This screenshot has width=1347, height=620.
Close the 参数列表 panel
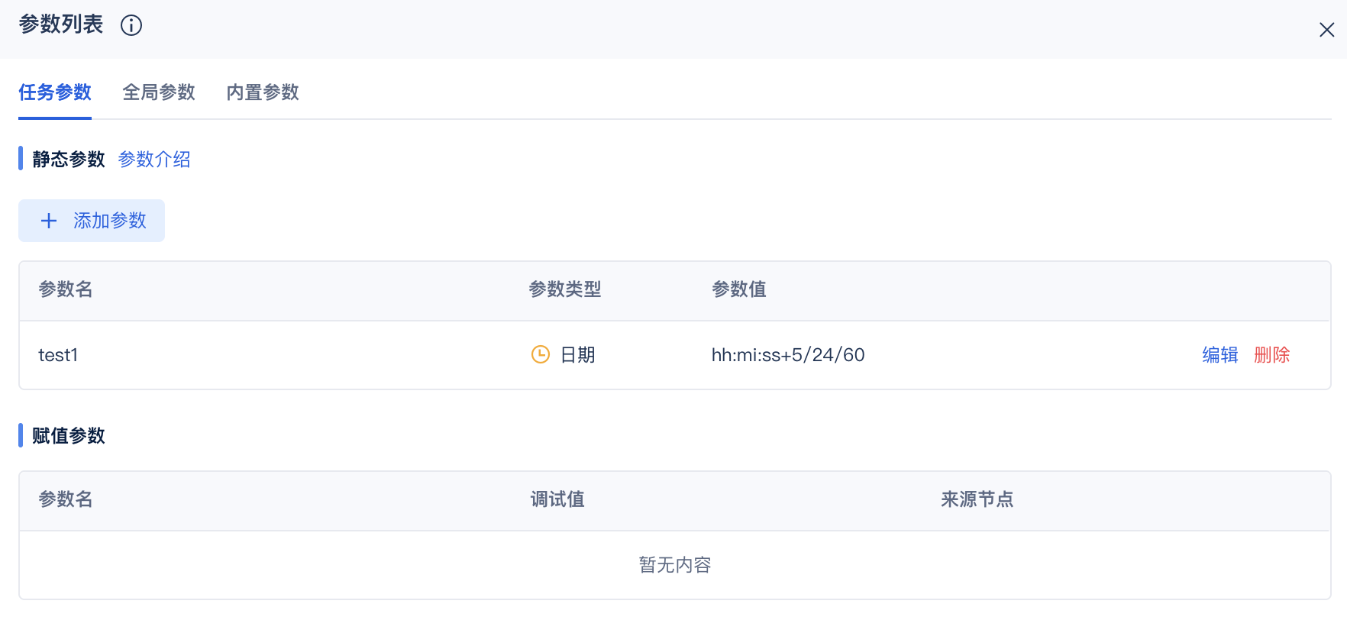click(1326, 30)
